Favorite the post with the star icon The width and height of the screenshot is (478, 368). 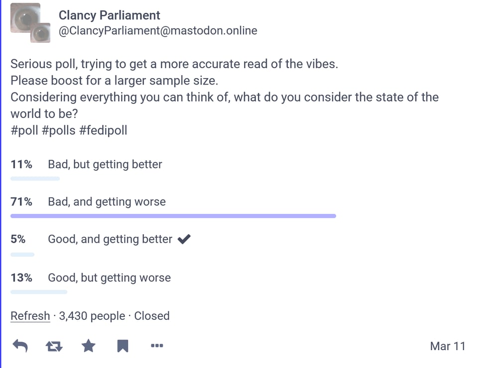coord(88,346)
